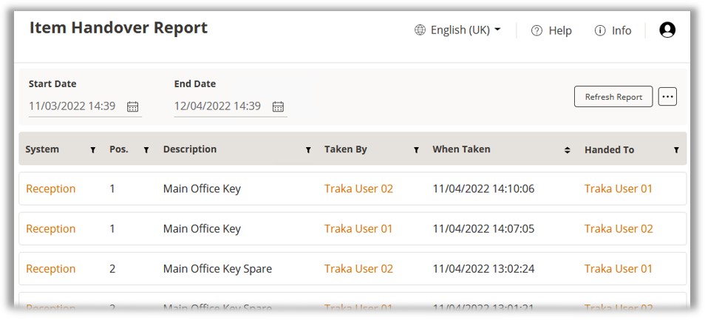Expand the English (UK) language dropdown
This screenshot has width=705, height=320.
458,30
